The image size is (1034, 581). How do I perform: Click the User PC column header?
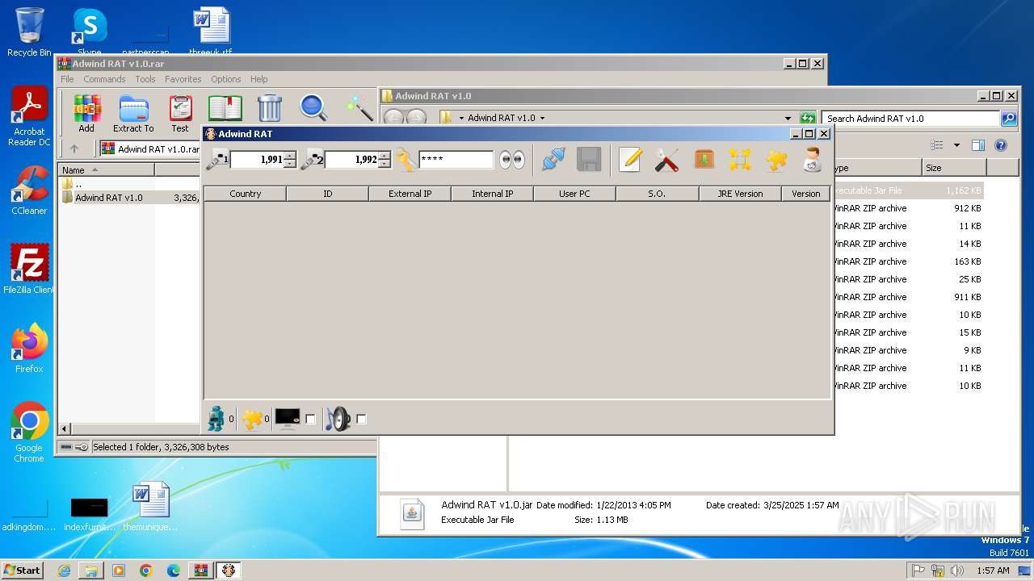574,194
